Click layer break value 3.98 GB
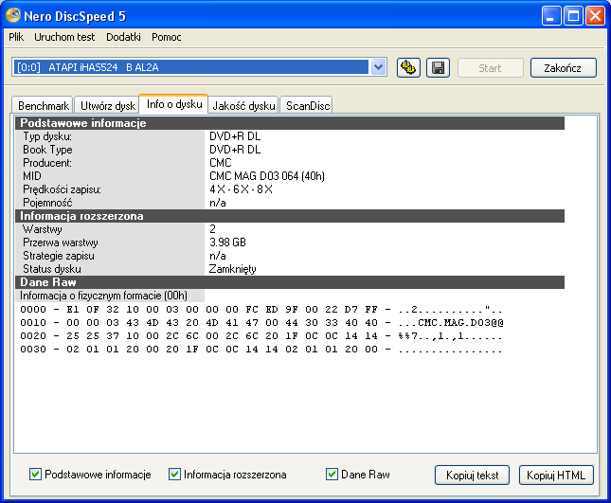The image size is (611, 503). (x=227, y=243)
